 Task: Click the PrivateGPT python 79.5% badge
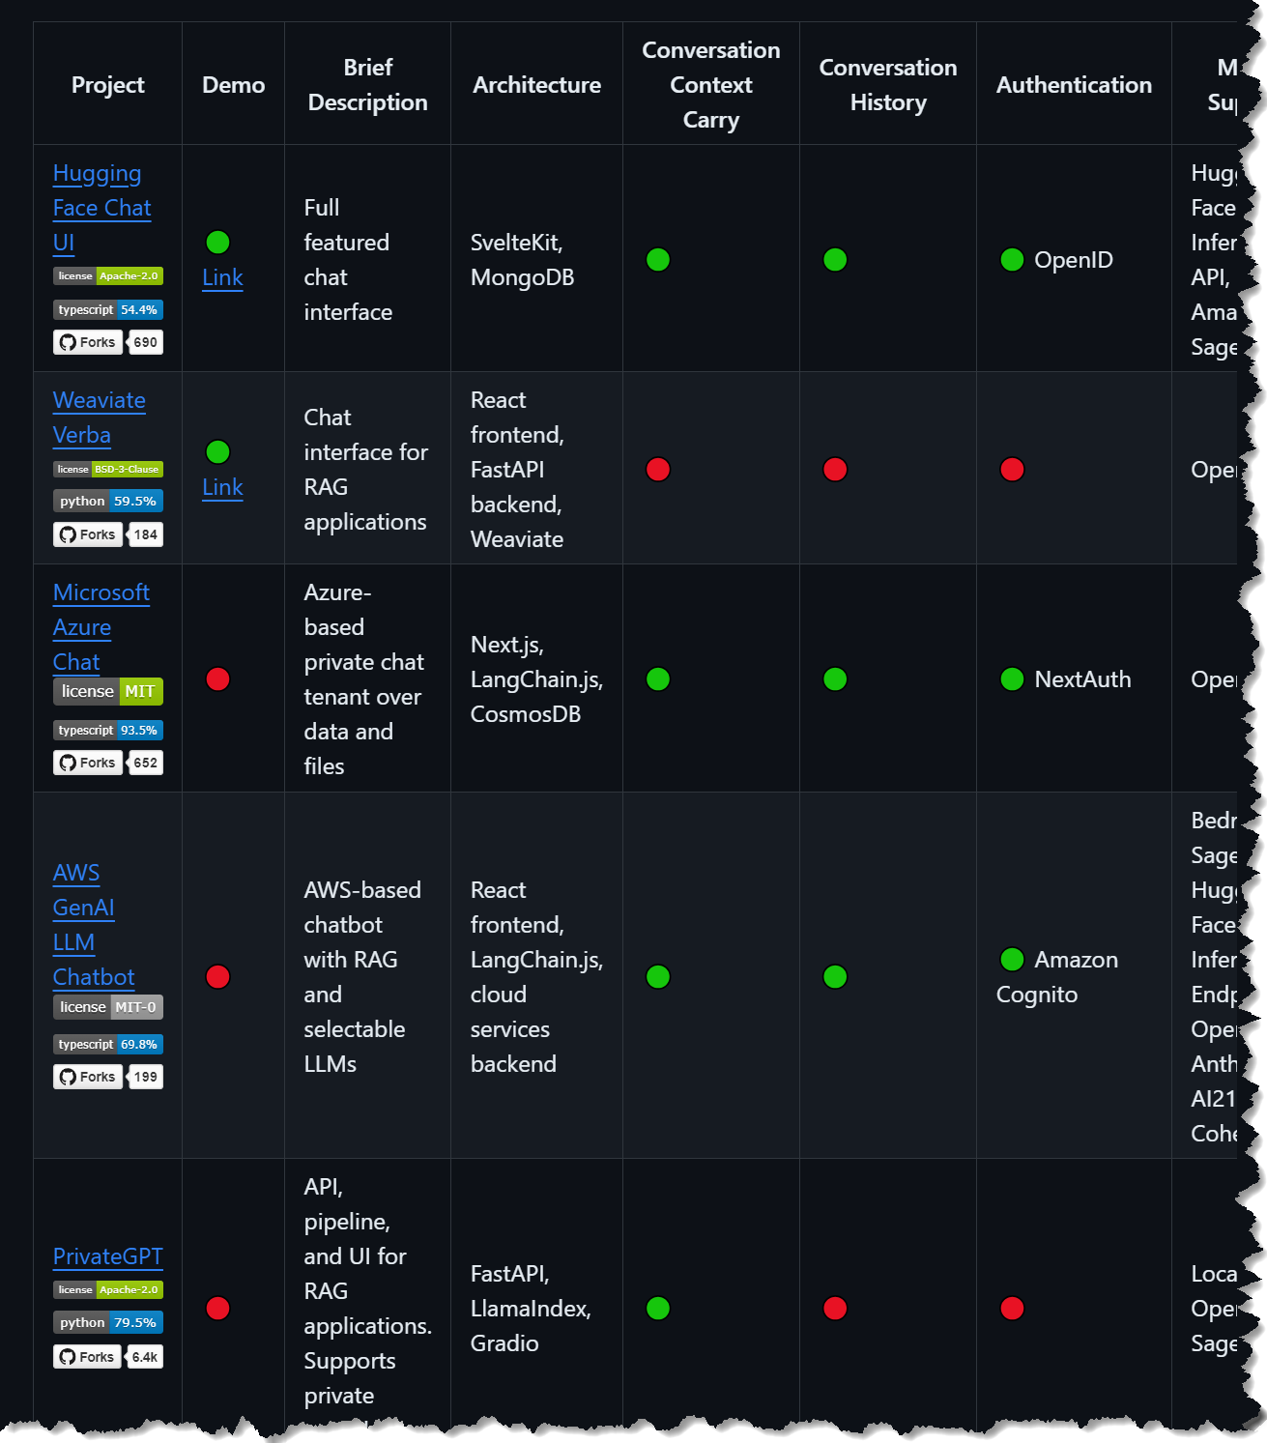click(108, 1322)
